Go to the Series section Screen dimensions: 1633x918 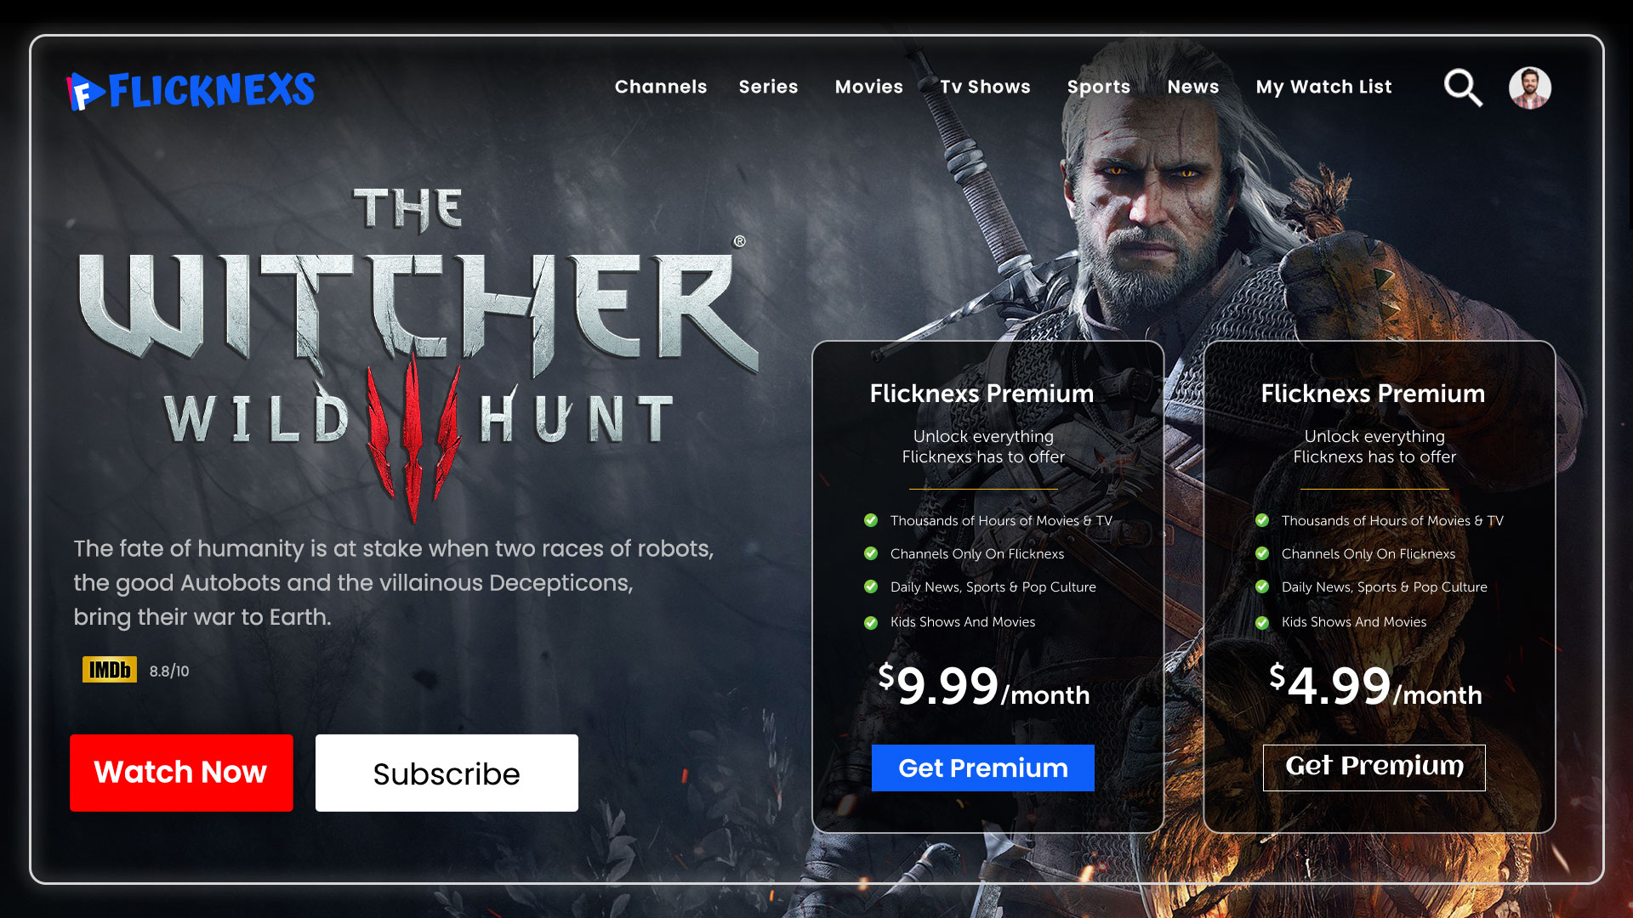pos(768,87)
